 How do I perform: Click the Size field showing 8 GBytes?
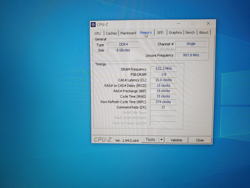click(123, 50)
